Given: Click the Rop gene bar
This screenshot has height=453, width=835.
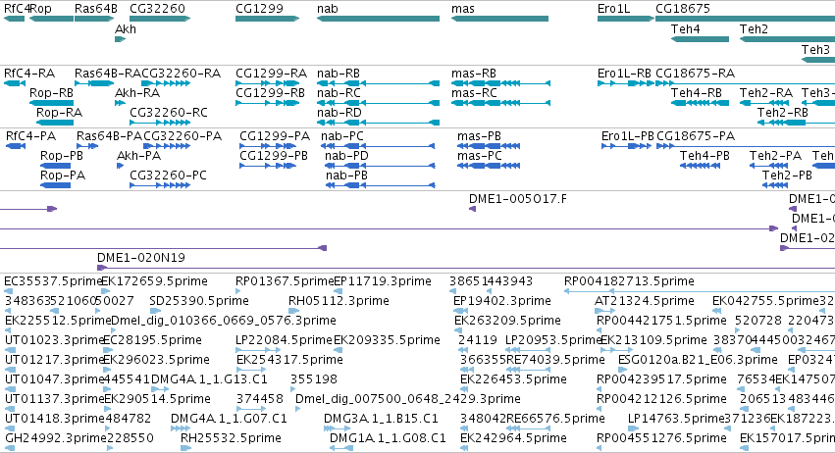Looking at the screenshot, I should tap(51, 19).
